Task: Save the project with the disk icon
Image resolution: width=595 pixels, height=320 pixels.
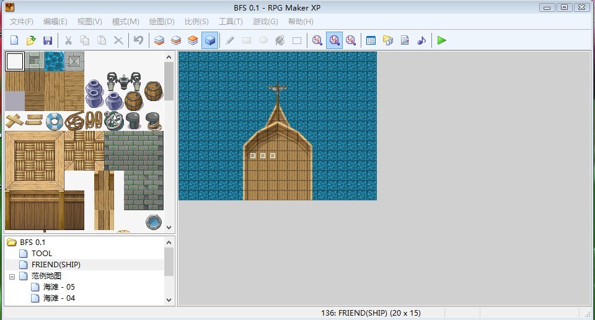Action: pos(48,40)
